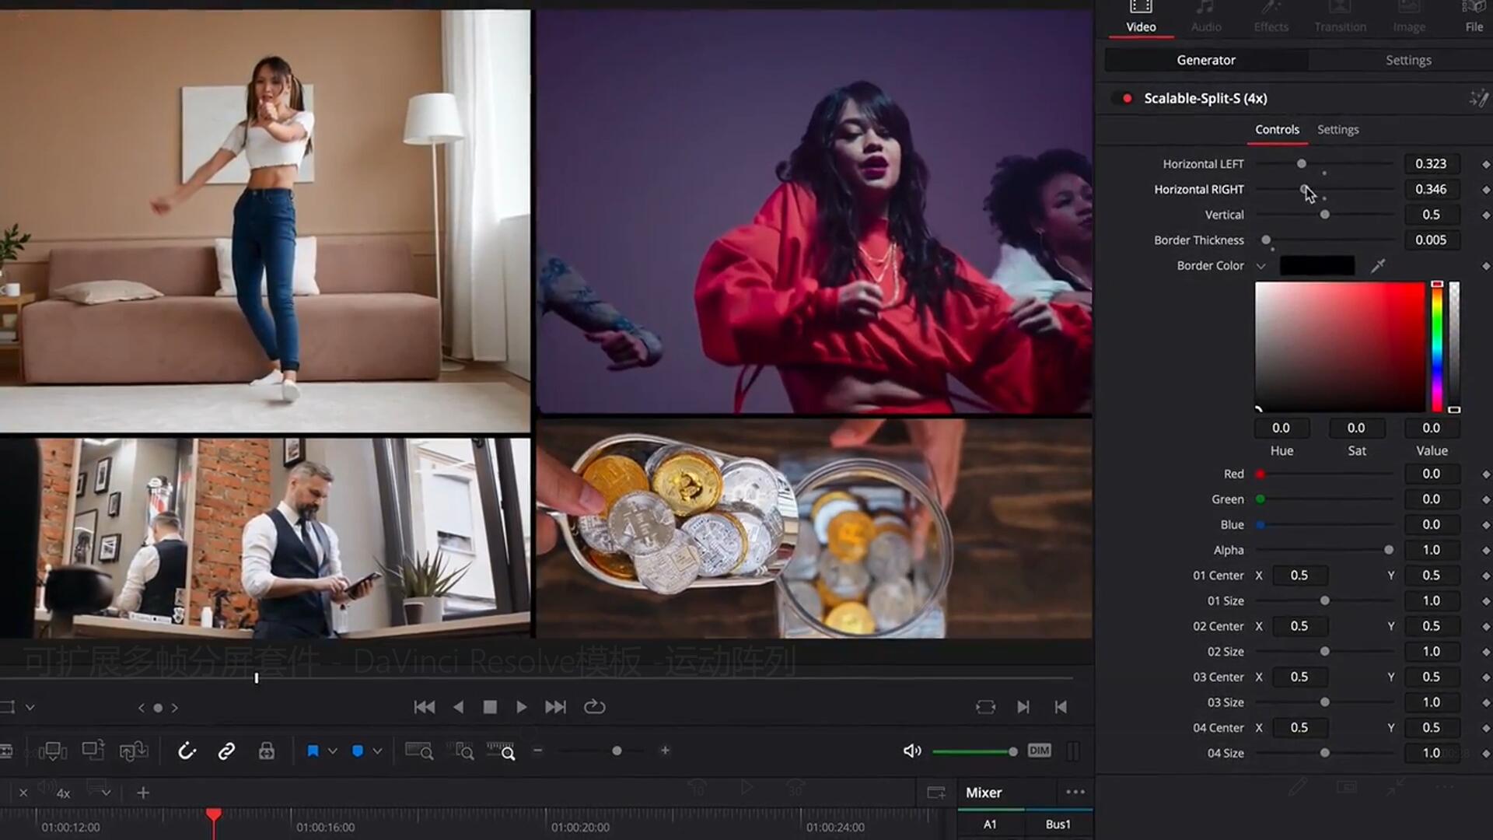Screen dimensions: 1493x840
Task: Click the blue marker icon
Action: (x=358, y=751)
